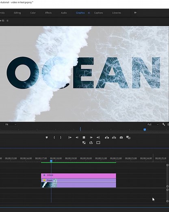
Task: Switch to Libraries workspace
Action: [117, 13]
